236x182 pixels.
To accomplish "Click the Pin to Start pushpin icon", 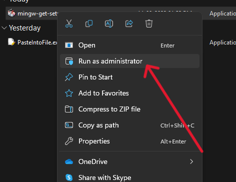I will 69,77.
